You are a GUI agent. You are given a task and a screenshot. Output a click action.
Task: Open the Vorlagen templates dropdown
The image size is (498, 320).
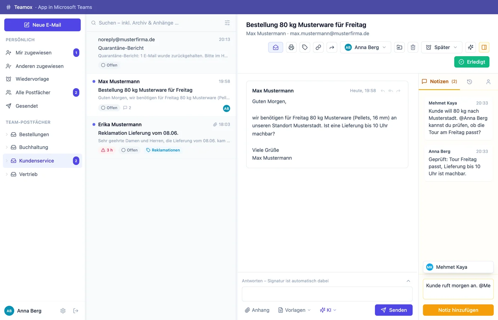(x=295, y=310)
